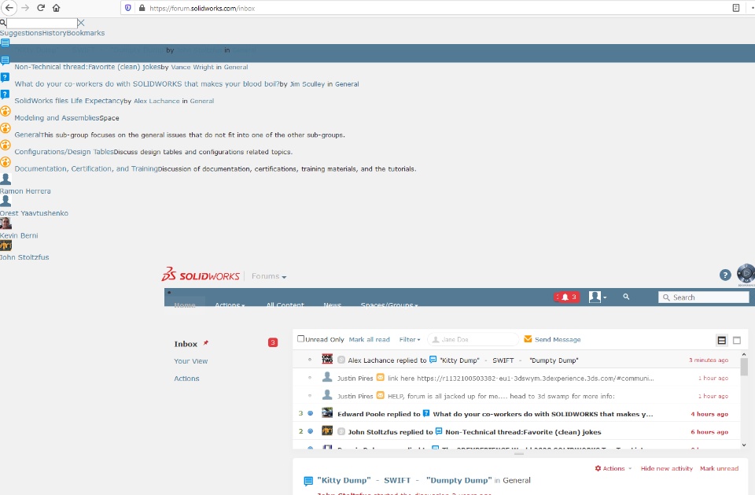Click the question icon beside SolidWorks files Life Expectancy
Screen dimensions: 755x495
tap(5, 94)
